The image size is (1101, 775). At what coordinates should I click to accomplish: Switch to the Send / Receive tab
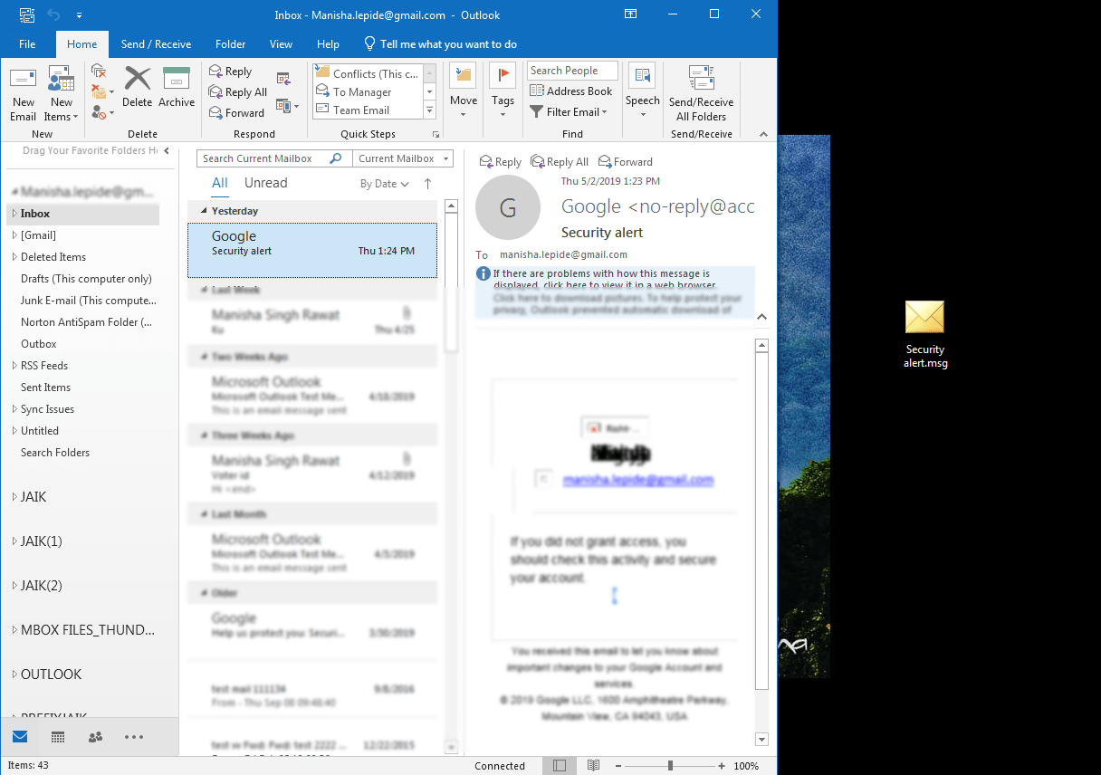(156, 44)
